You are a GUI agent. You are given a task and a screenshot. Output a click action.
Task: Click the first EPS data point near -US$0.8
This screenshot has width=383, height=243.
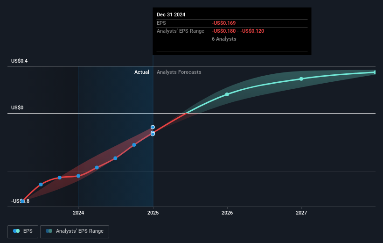point(22,201)
